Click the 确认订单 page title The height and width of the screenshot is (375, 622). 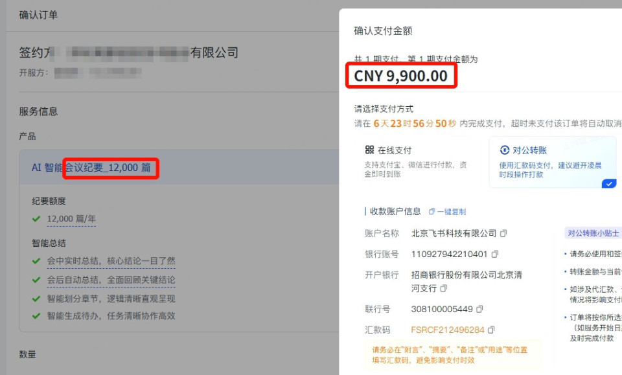38,15
